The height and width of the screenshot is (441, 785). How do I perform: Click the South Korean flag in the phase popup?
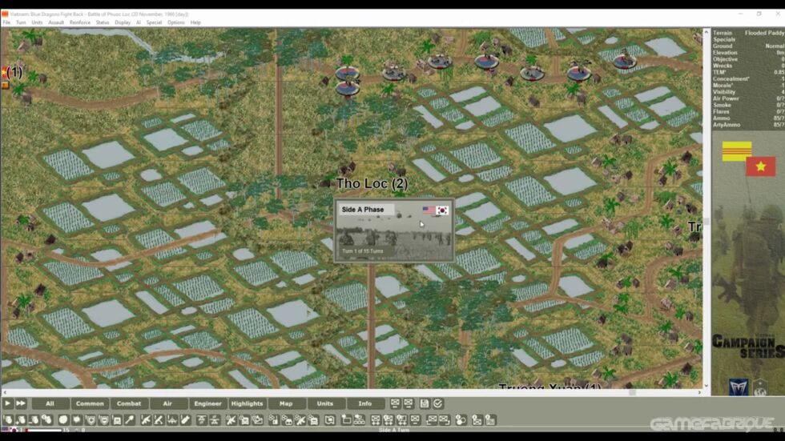(442, 210)
